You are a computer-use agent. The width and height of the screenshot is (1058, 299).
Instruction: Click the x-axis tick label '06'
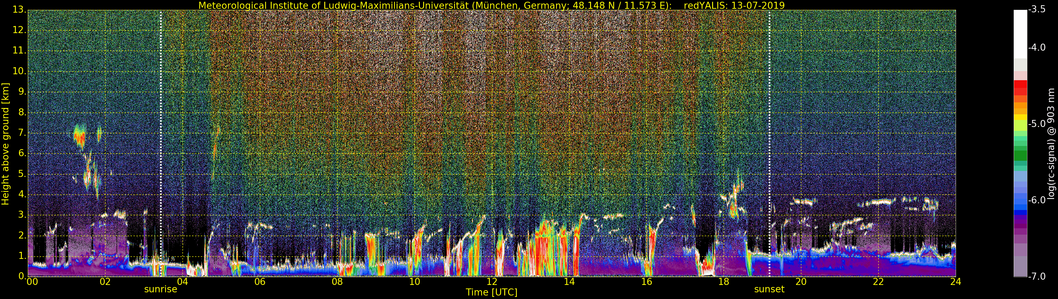[x=259, y=282]
